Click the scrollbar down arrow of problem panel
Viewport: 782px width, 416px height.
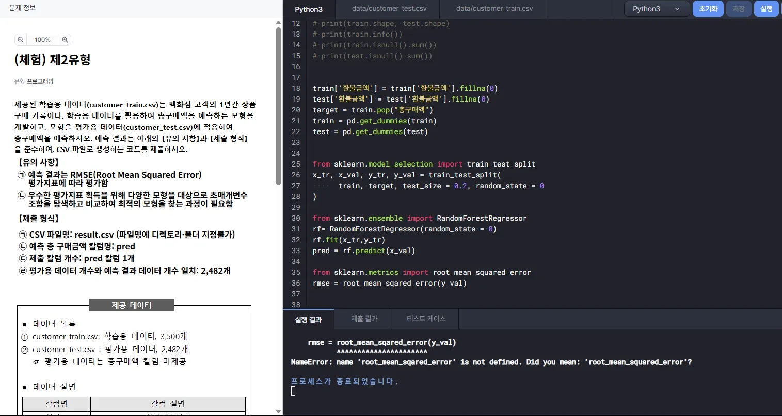coord(278,411)
